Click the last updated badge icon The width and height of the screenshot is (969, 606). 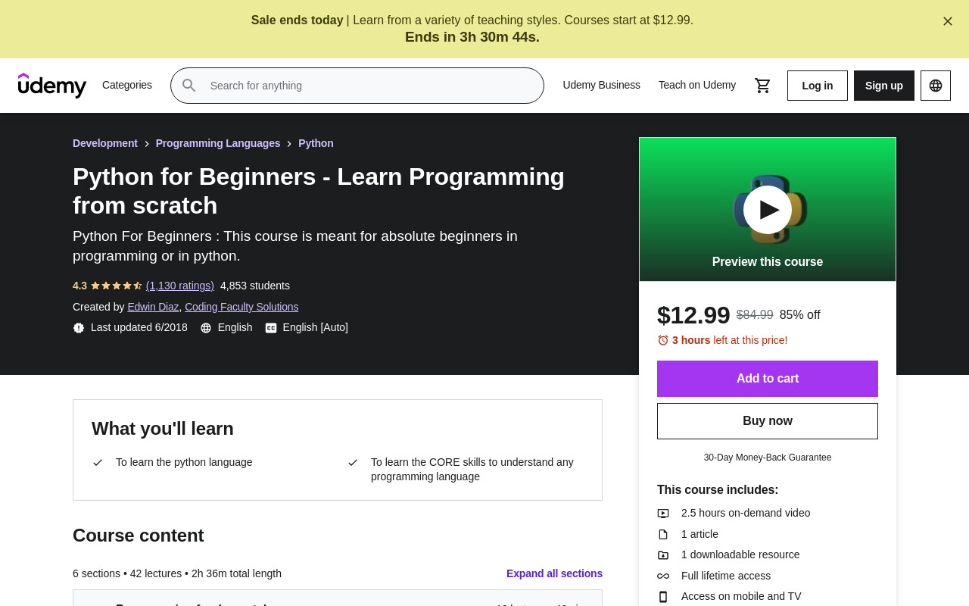(x=79, y=328)
